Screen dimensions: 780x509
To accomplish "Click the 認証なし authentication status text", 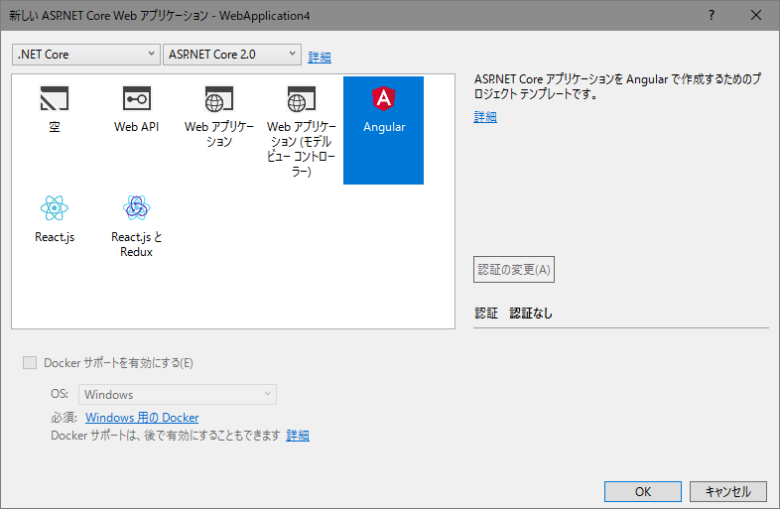I will coord(531,313).
